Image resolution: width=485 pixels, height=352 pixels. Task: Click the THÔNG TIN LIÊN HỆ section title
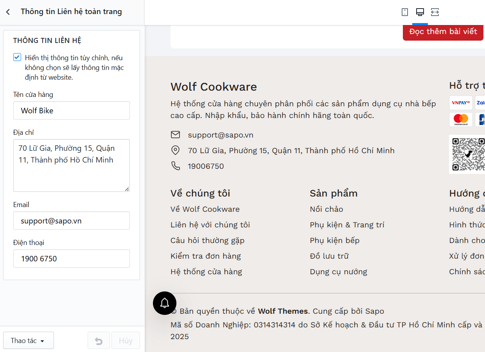click(x=47, y=41)
